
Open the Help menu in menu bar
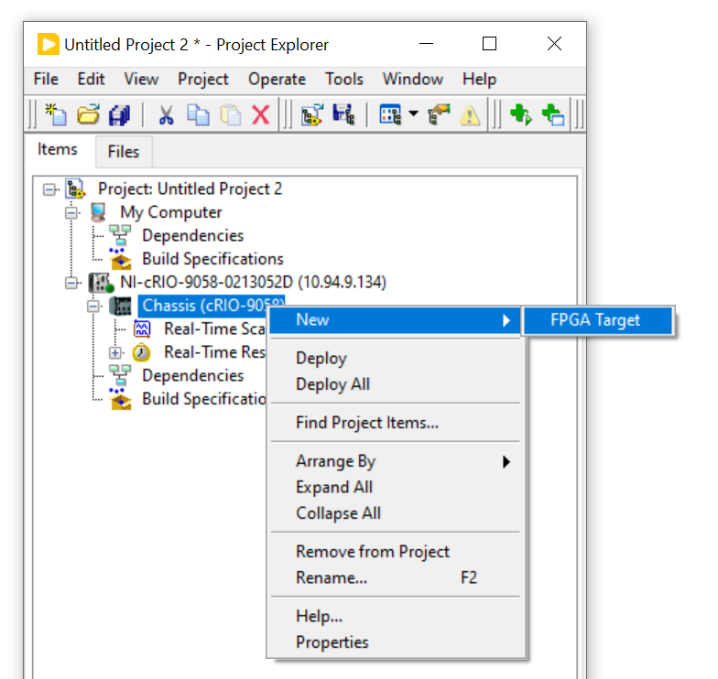click(479, 79)
